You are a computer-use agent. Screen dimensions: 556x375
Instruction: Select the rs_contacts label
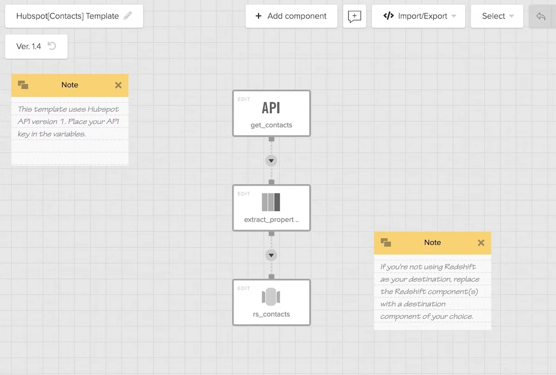tap(272, 314)
